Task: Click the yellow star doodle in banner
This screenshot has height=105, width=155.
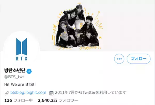Action: tap(100, 37)
